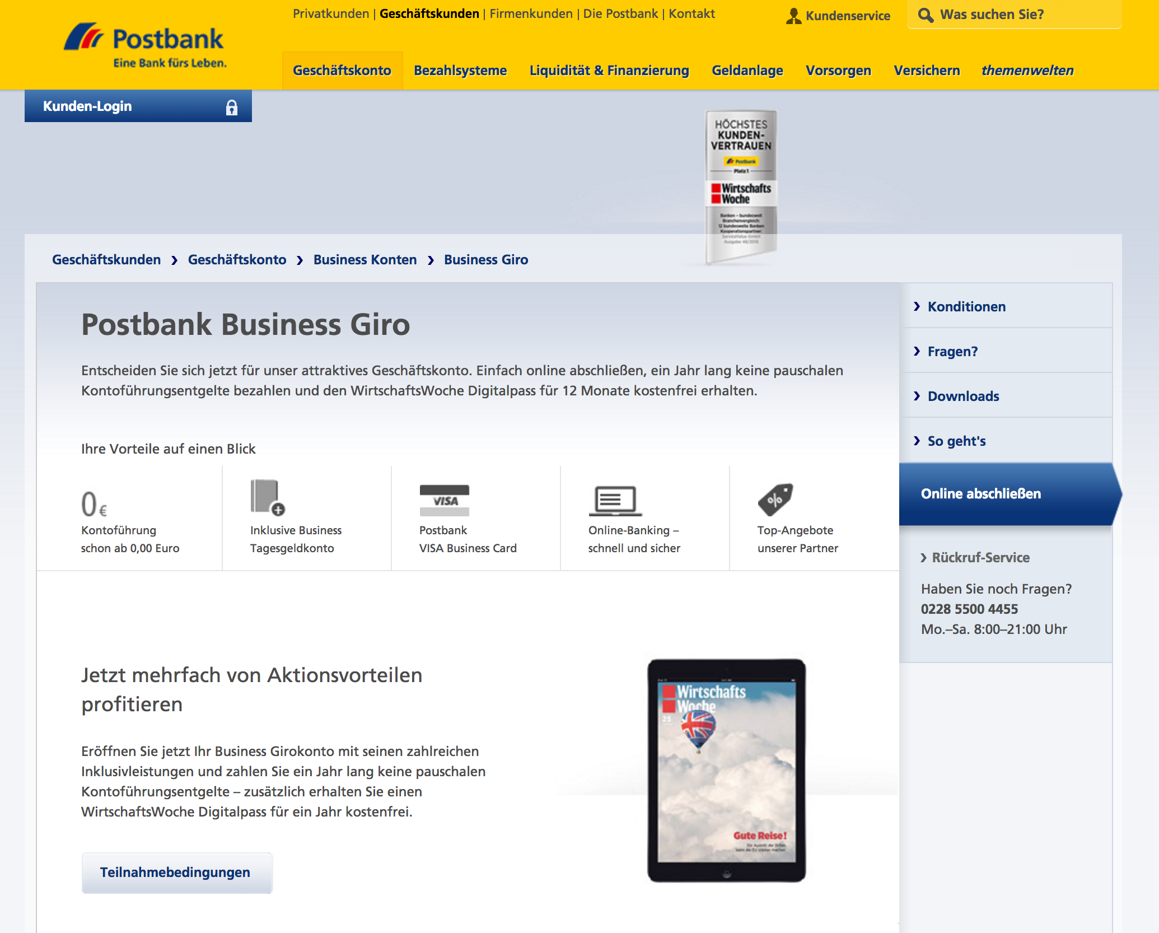Expand the Downloads sidebar item
Viewport: 1159px width, 933px height.
pos(1006,396)
